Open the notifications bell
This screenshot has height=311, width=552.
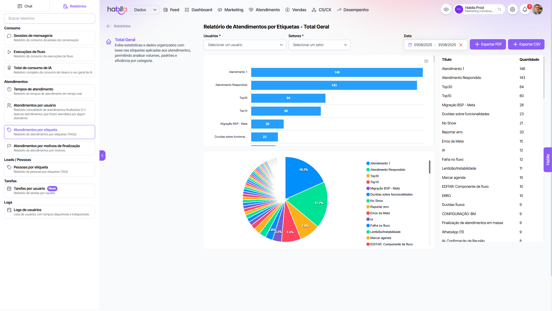click(525, 10)
